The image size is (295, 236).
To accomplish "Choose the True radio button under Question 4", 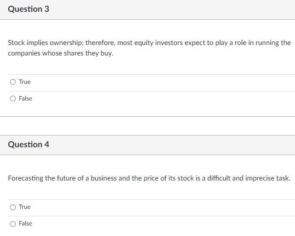I will coord(13,207).
